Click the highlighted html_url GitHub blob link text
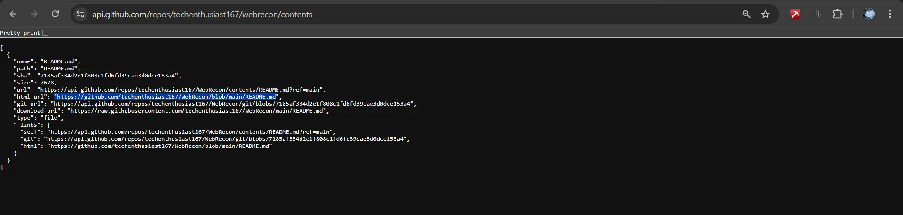This screenshot has width=903, height=215. [x=165, y=97]
